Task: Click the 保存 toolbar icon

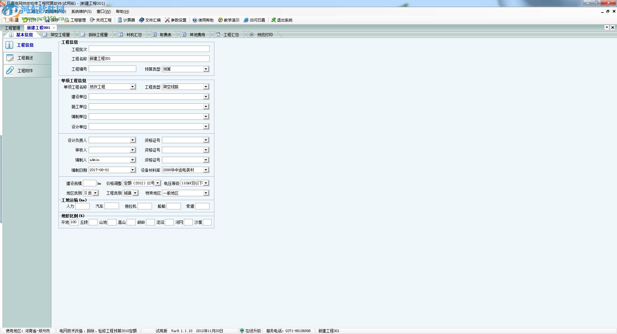Action: pyautogui.click(x=52, y=20)
